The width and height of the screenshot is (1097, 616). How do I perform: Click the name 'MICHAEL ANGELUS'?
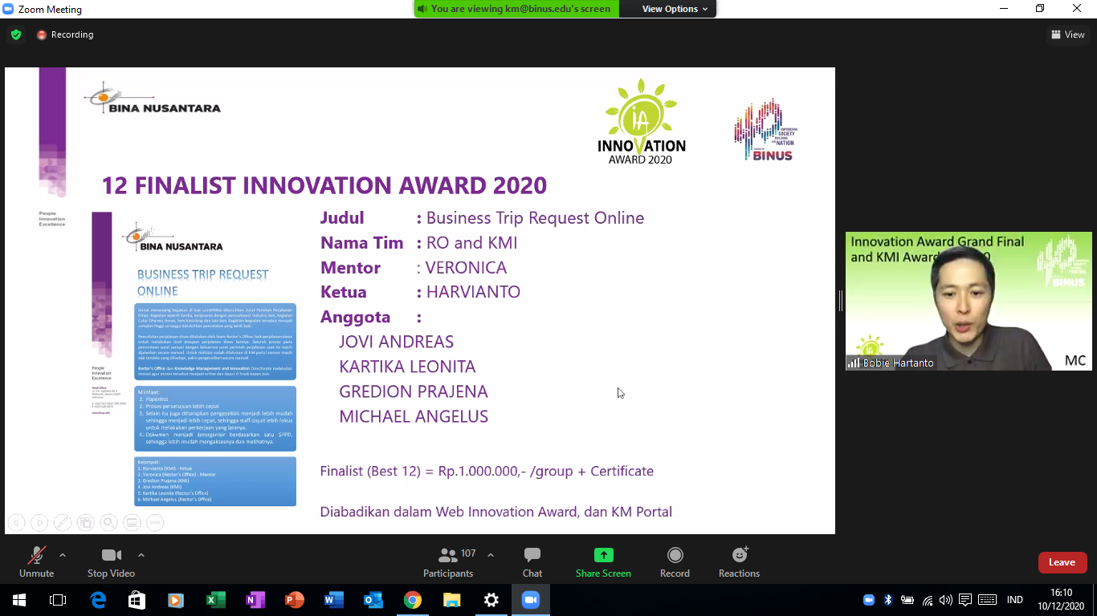(414, 416)
